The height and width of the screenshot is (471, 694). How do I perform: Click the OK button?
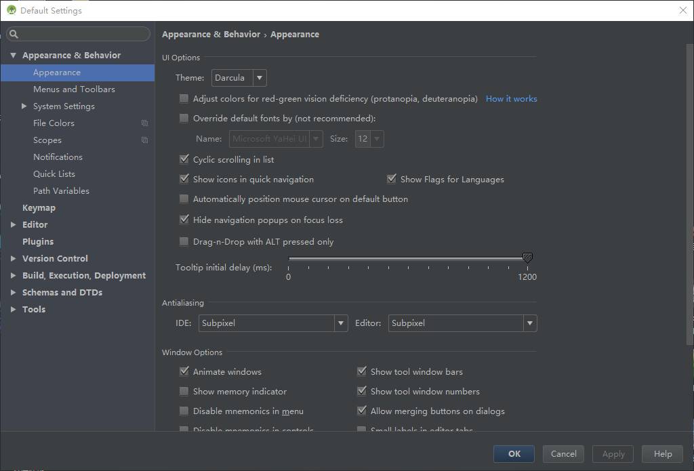click(514, 454)
